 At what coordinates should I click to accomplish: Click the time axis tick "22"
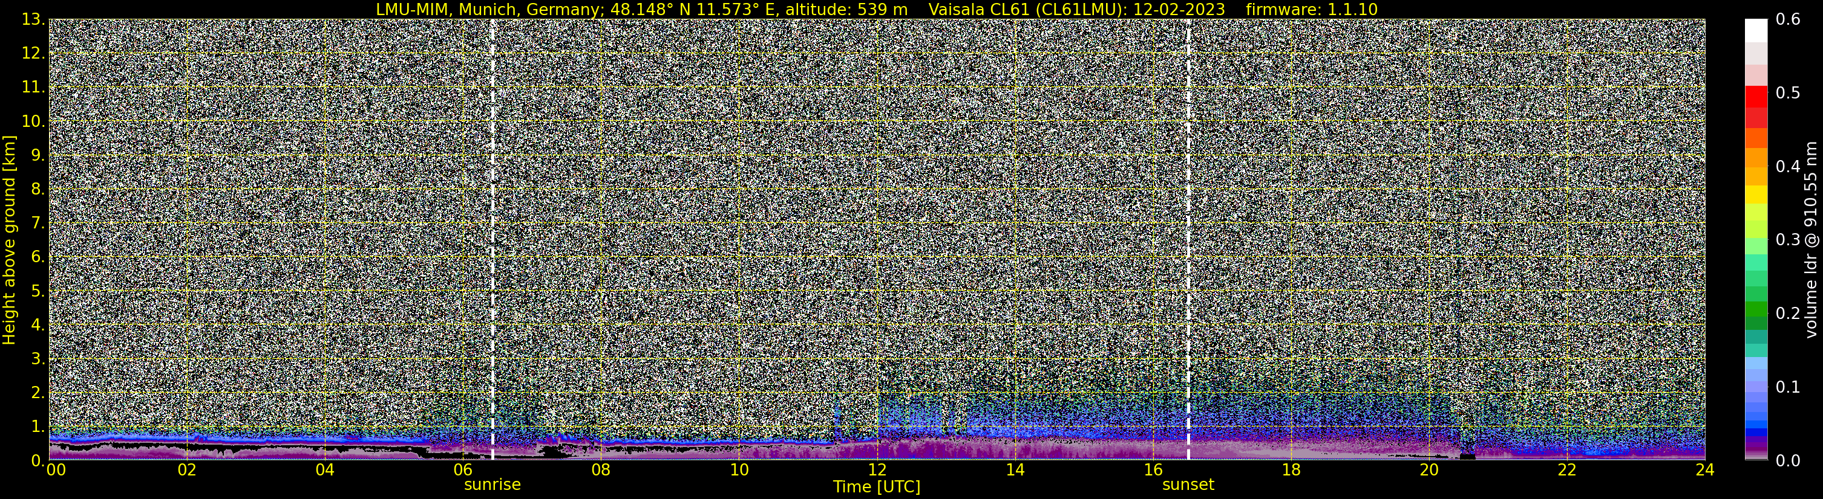(x=1567, y=470)
